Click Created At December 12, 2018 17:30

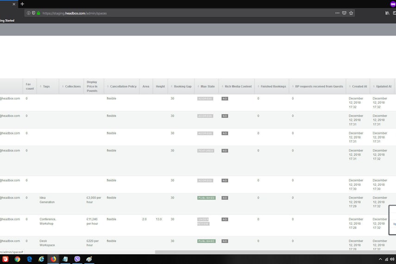[356, 185]
